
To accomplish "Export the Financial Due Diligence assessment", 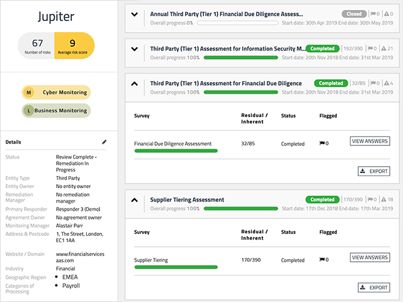I will coord(373,171).
